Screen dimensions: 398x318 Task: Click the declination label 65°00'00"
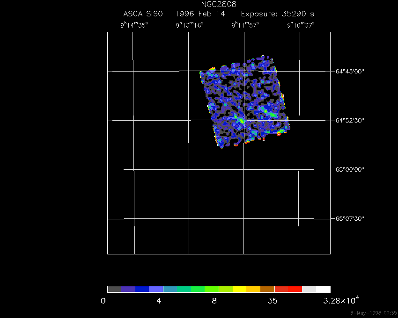(x=350, y=169)
